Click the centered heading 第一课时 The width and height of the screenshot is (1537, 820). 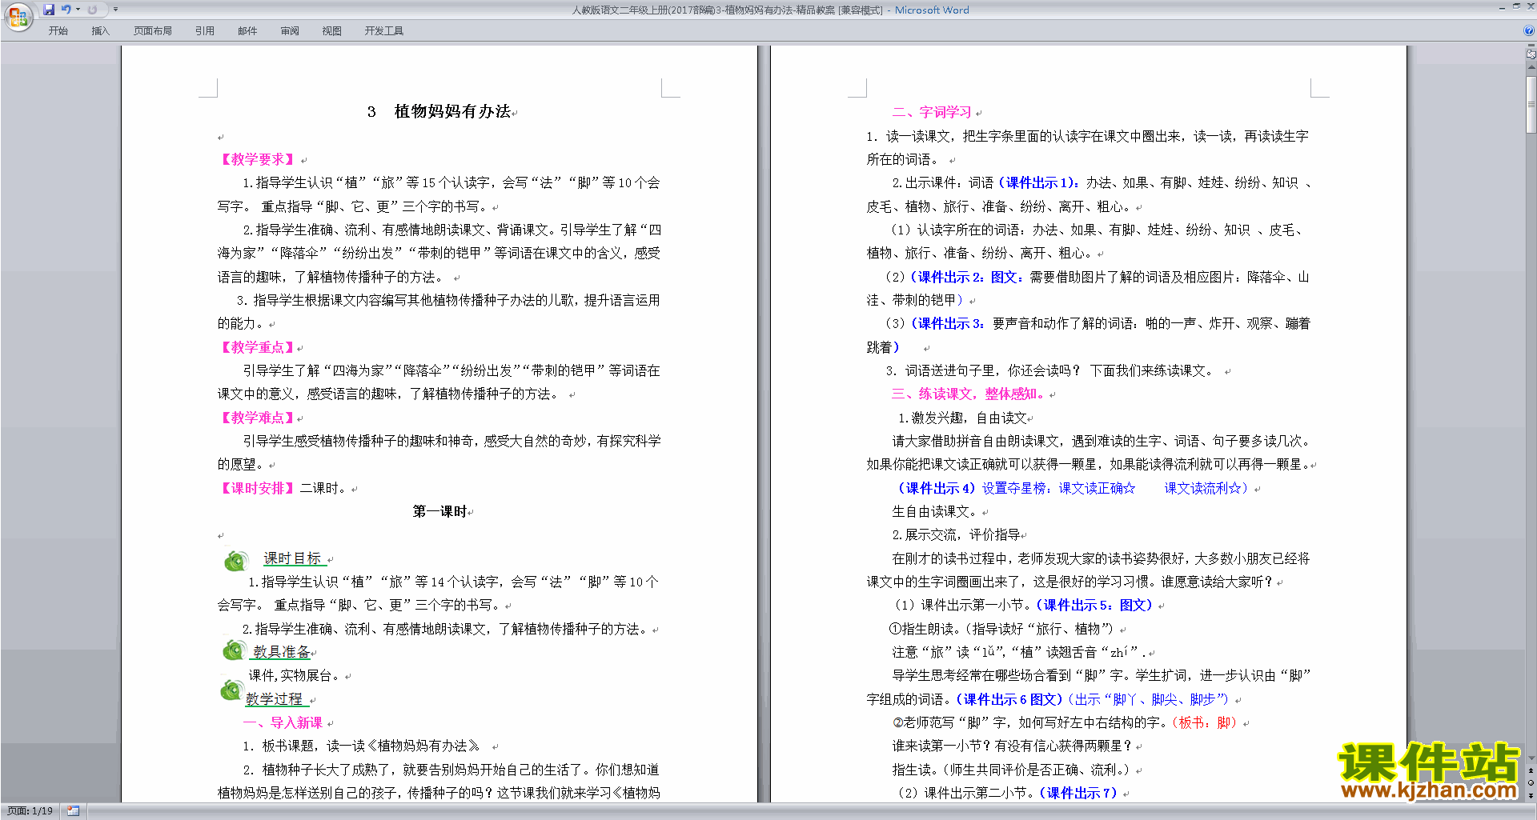click(x=439, y=511)
